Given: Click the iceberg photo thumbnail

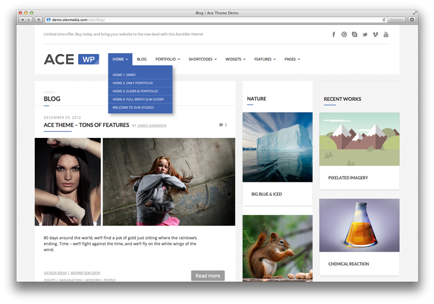Looking at the screenshot, I should 277,147.
